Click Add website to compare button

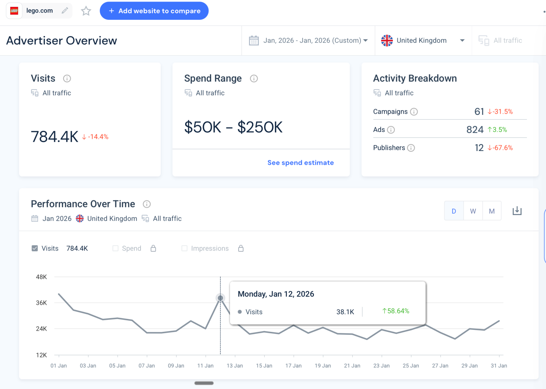pos(154,11)
